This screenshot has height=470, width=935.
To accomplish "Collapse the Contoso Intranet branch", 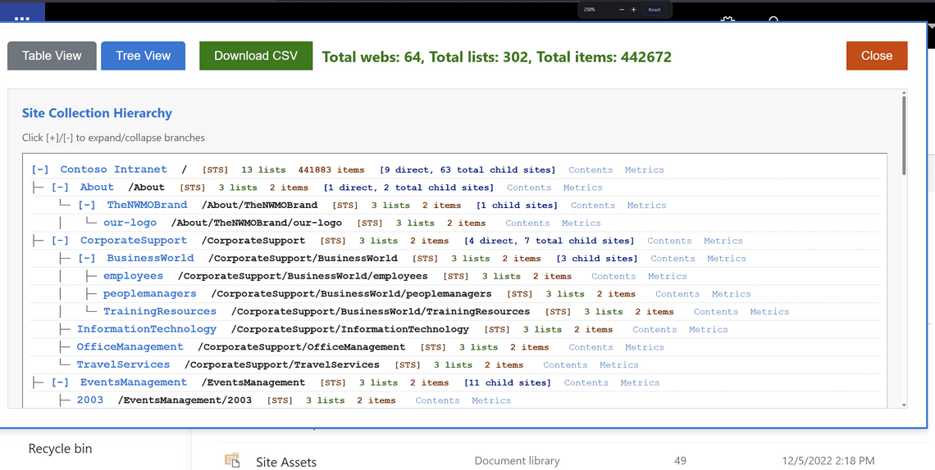I will tap(40, 169).
